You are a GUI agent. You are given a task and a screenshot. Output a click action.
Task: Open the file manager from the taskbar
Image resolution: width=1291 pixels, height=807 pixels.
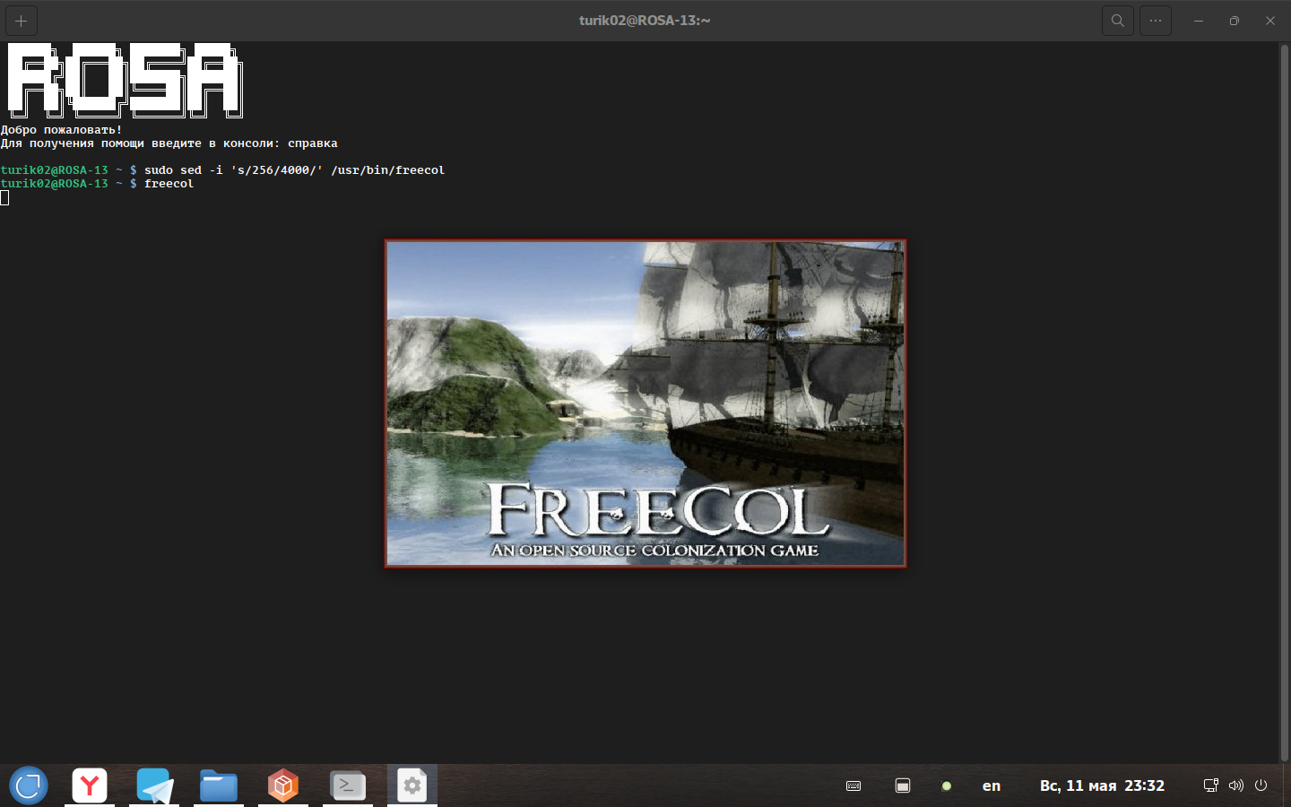pos(219,785)
